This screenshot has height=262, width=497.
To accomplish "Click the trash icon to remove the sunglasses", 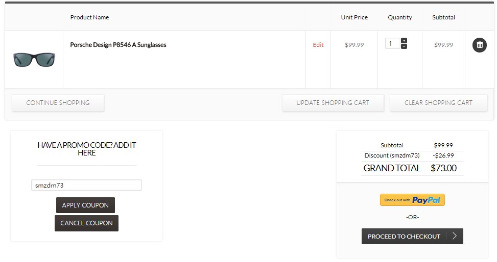I will pyautogui.click(x=480, y=45).
